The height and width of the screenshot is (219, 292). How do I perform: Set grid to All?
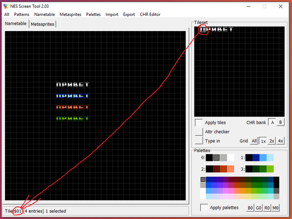[254, 141]
